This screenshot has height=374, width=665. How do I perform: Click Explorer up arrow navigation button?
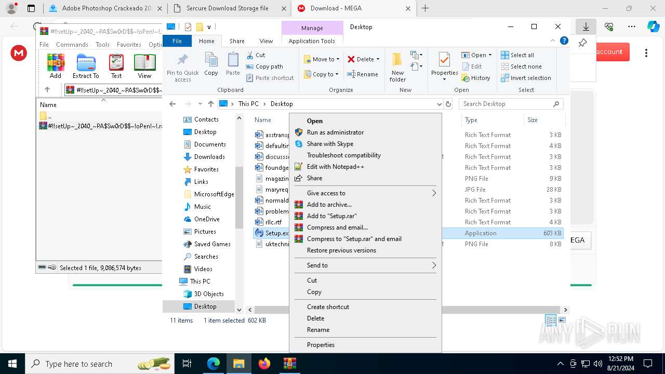point(210,104)
